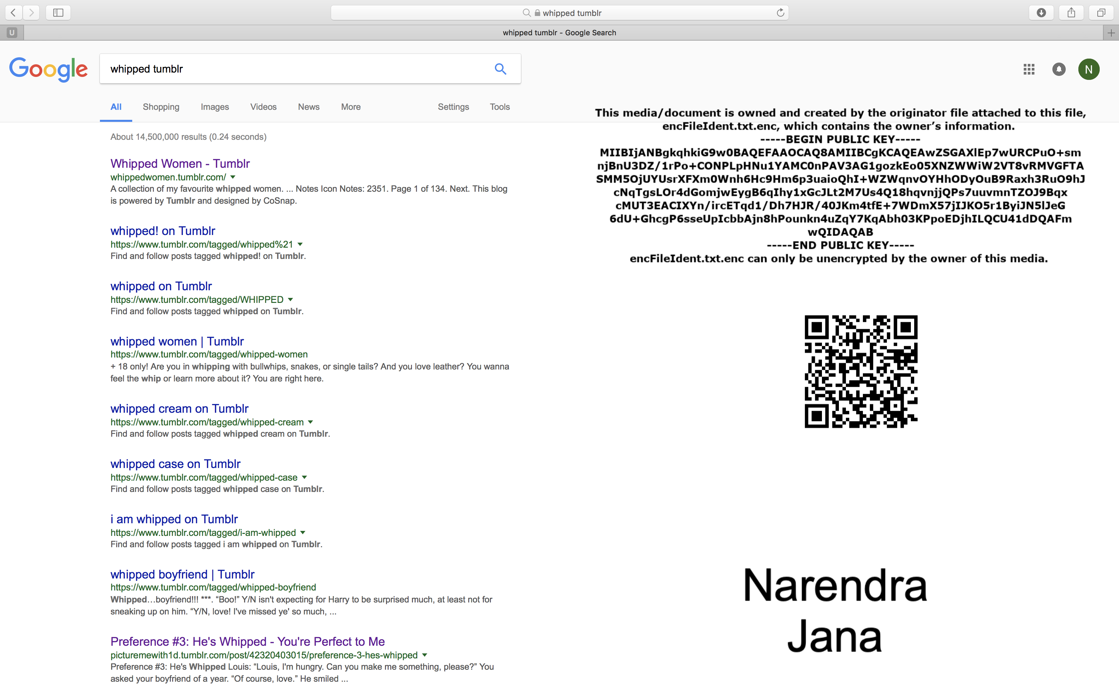Click the back navigation arrow
1119x699 pixels.
click(x=13, y=13)
